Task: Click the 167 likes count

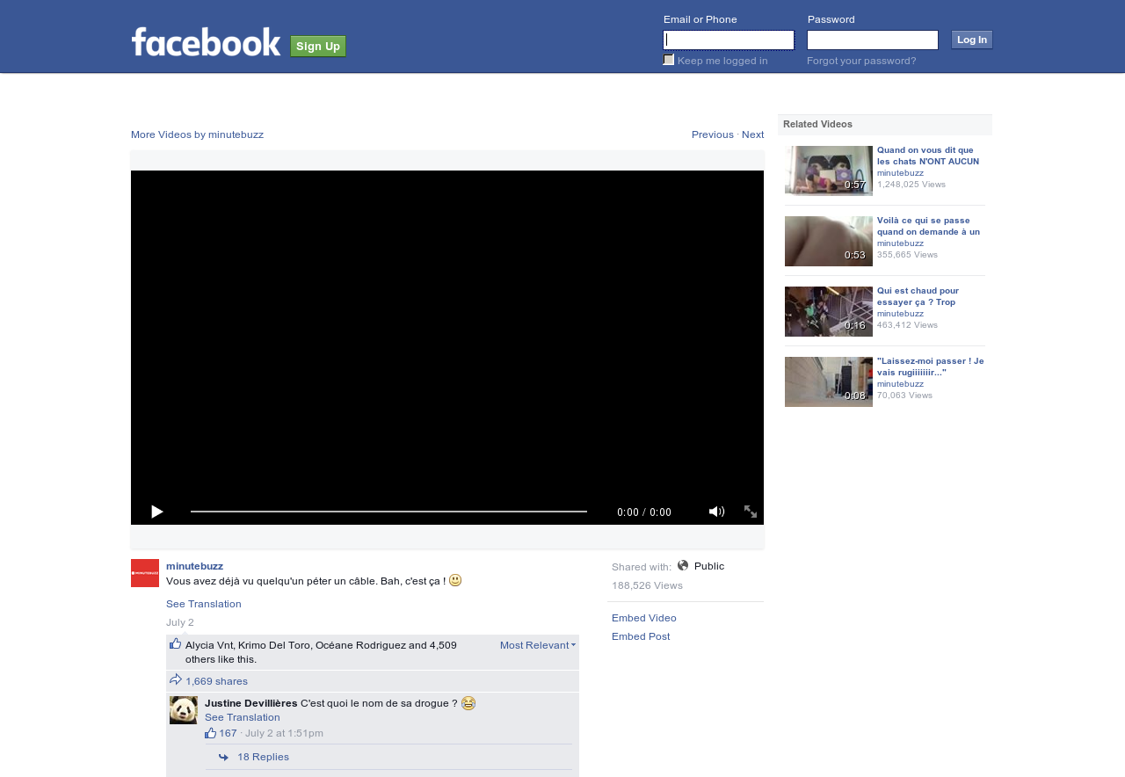Action: coord(228,733)
